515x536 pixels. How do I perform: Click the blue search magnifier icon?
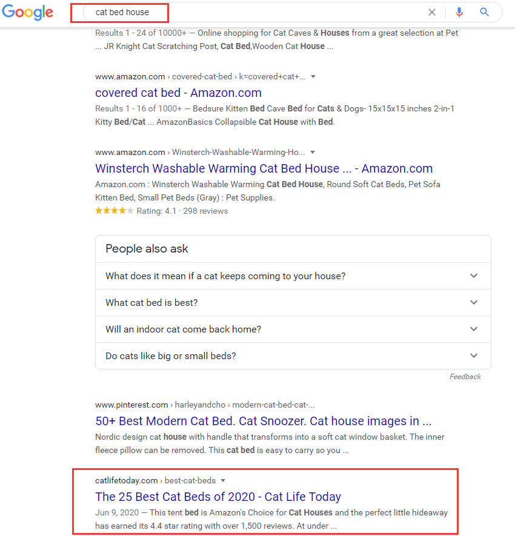484,12
